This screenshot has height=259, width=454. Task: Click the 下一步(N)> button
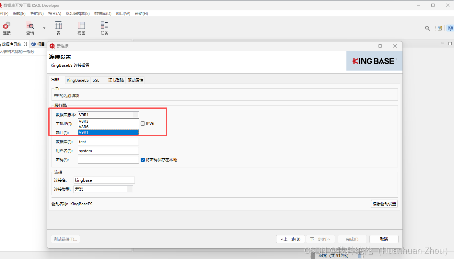point(320,239)
